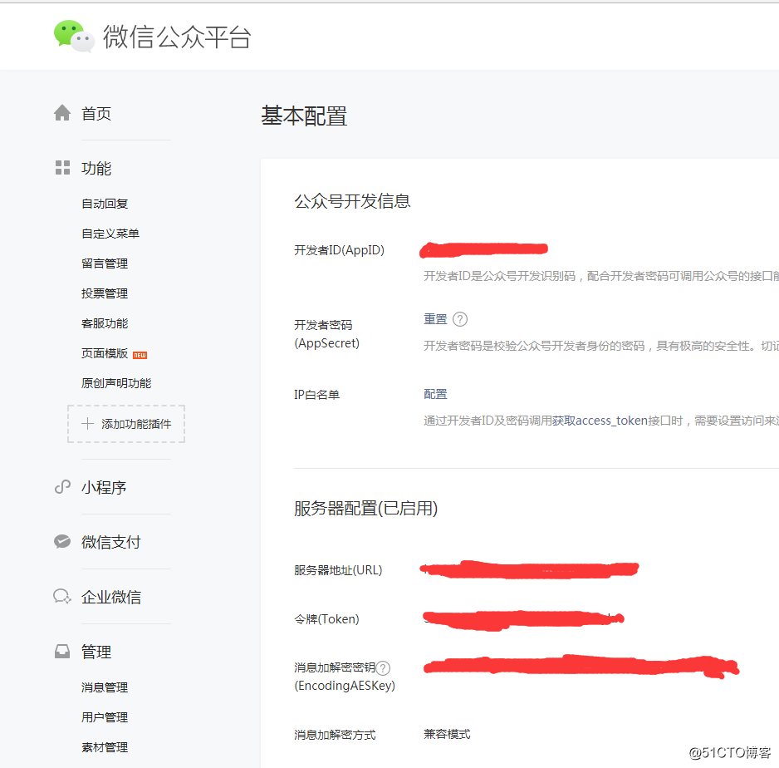Open the 功能 section heading
Image resolution: width=779 pixels, height=768 pixels.
96,168
